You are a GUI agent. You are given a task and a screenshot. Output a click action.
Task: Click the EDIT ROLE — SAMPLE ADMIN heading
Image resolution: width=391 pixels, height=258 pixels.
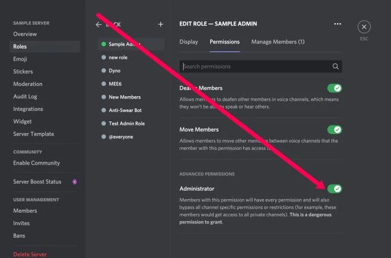[218, 24]
